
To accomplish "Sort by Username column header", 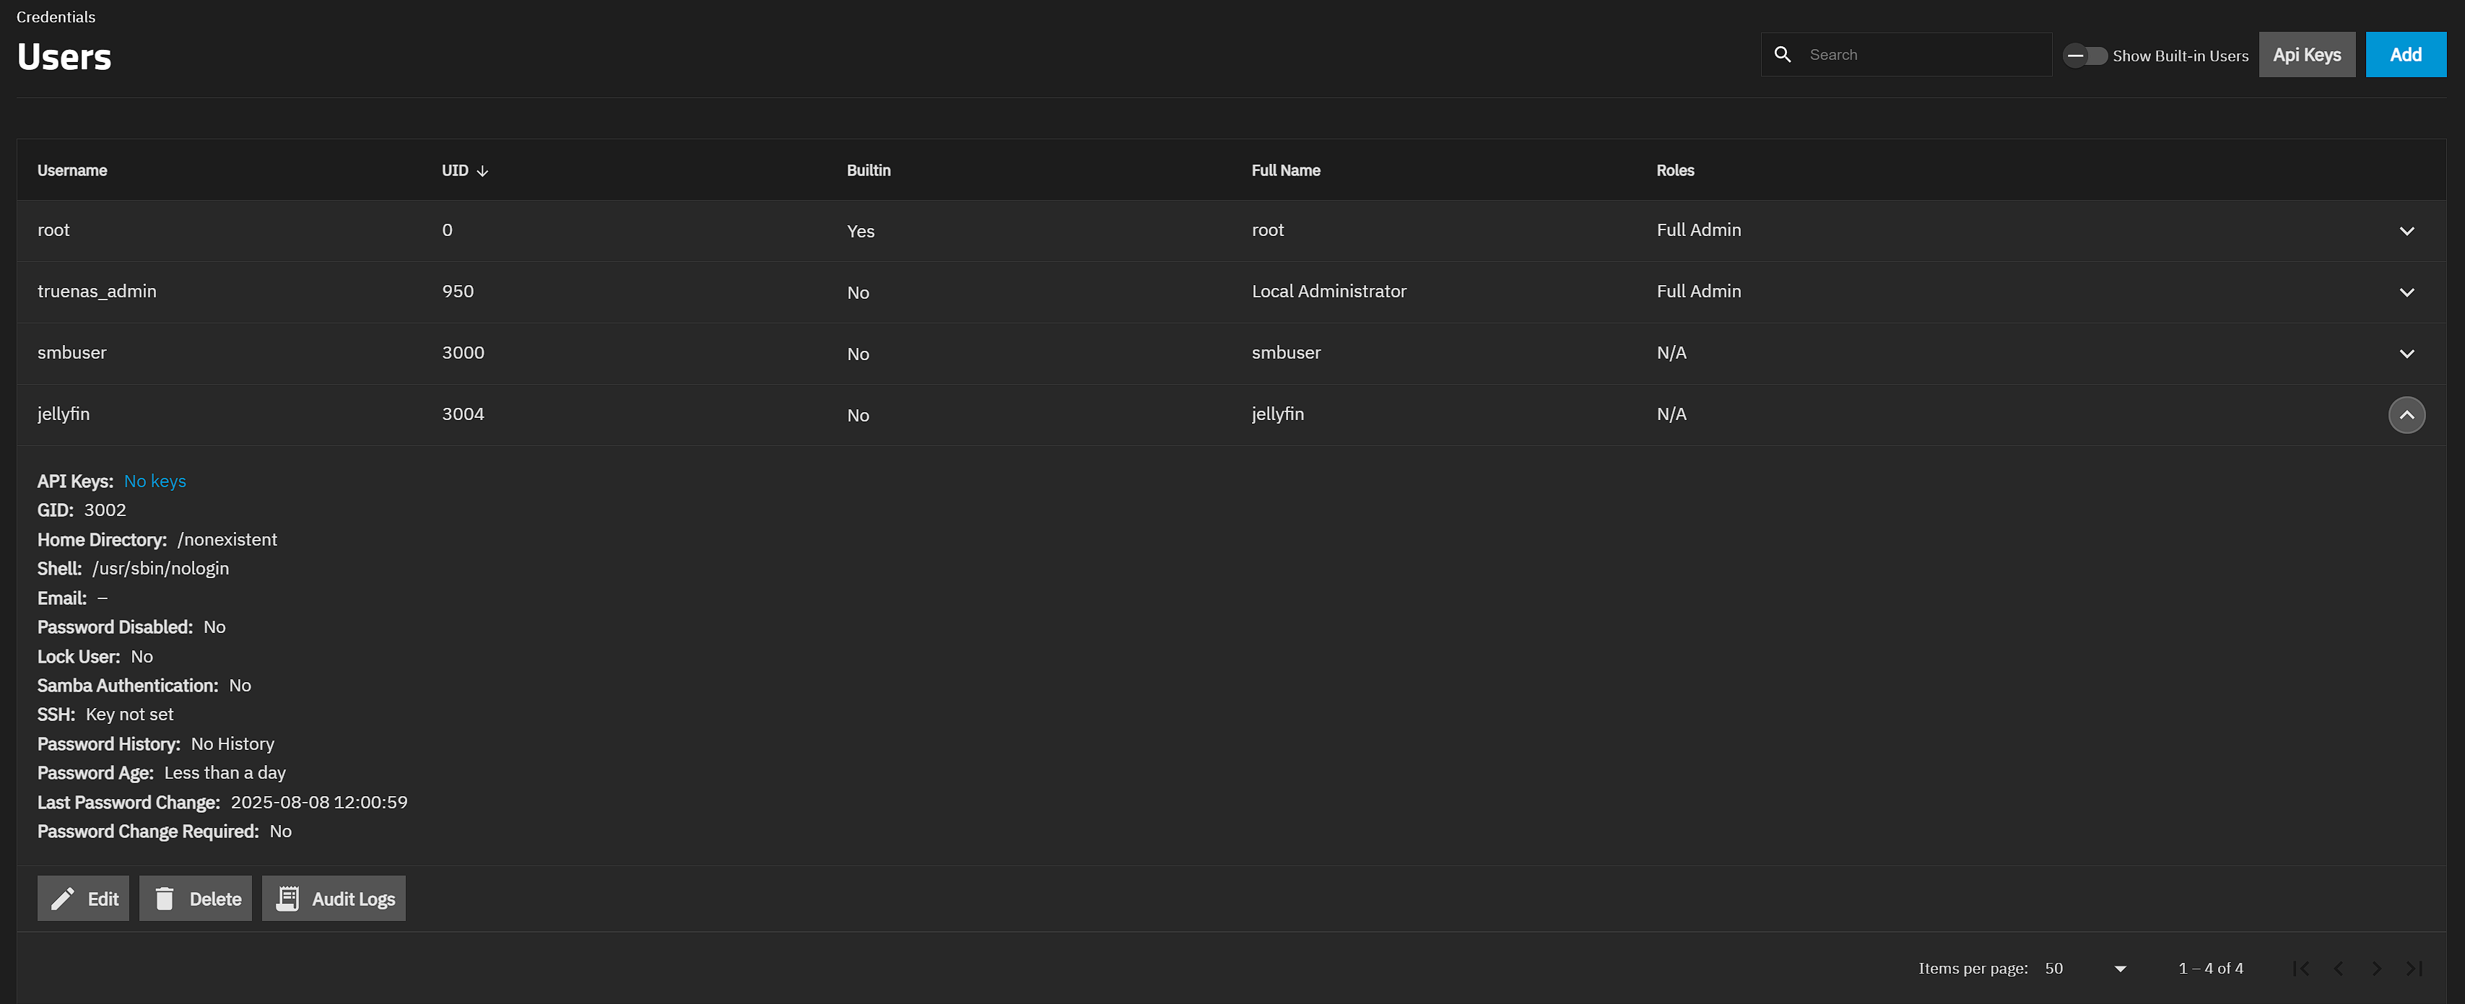I will [71, 170].
